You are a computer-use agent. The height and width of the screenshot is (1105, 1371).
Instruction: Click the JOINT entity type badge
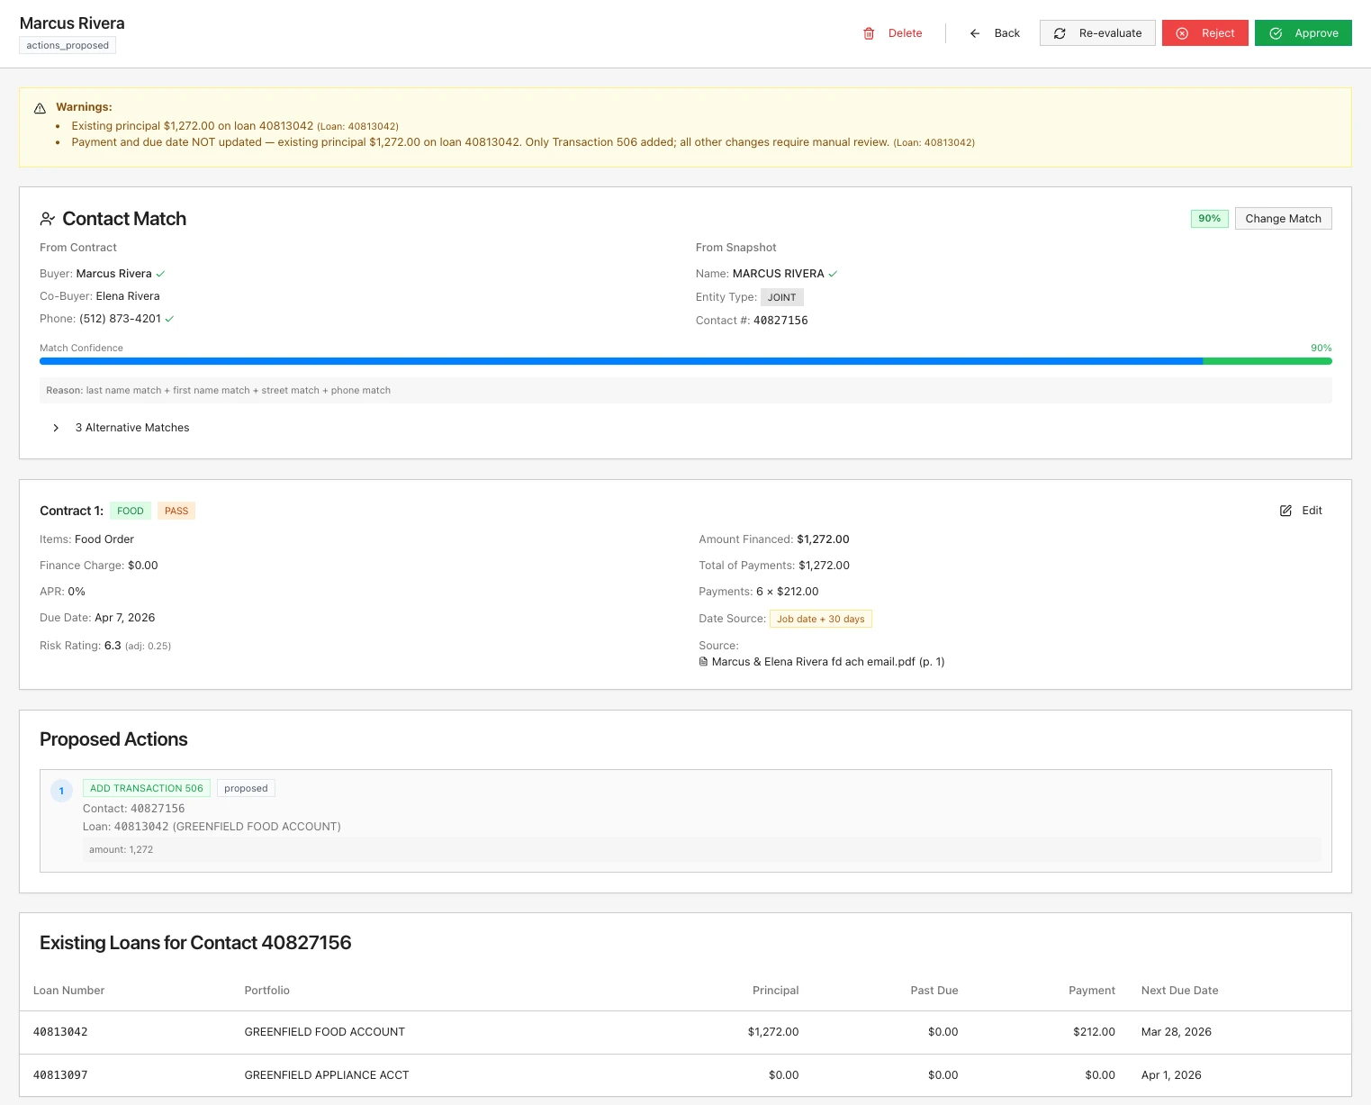click(x=781, y=297)
